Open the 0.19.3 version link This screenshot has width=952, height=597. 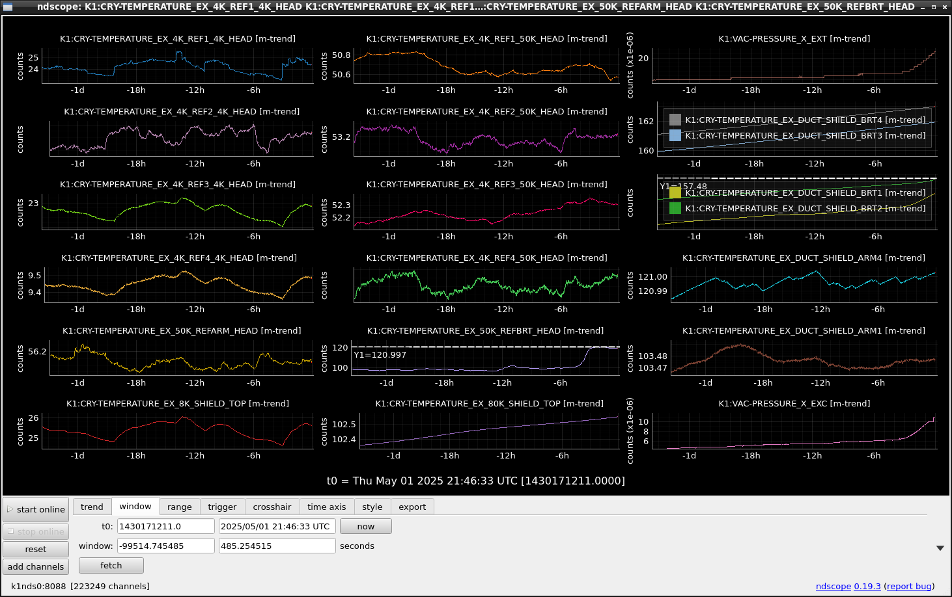click(x=867, y=586)
